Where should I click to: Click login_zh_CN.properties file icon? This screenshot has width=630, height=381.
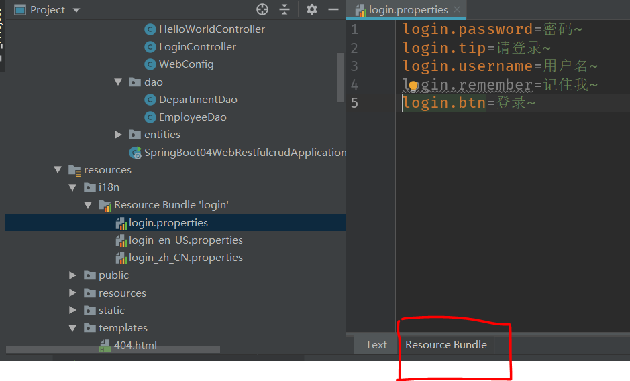coord(121,258)
